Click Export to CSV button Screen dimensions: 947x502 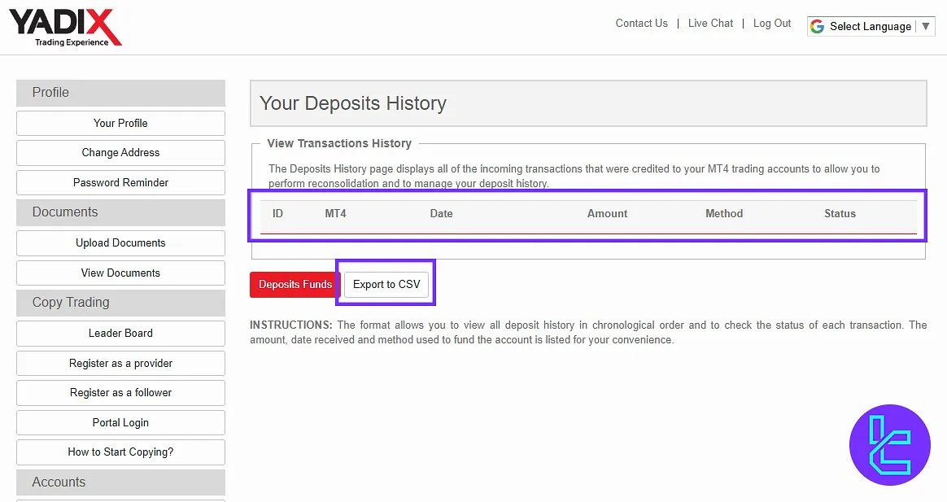pyautogui.click(x=386, y=285)
